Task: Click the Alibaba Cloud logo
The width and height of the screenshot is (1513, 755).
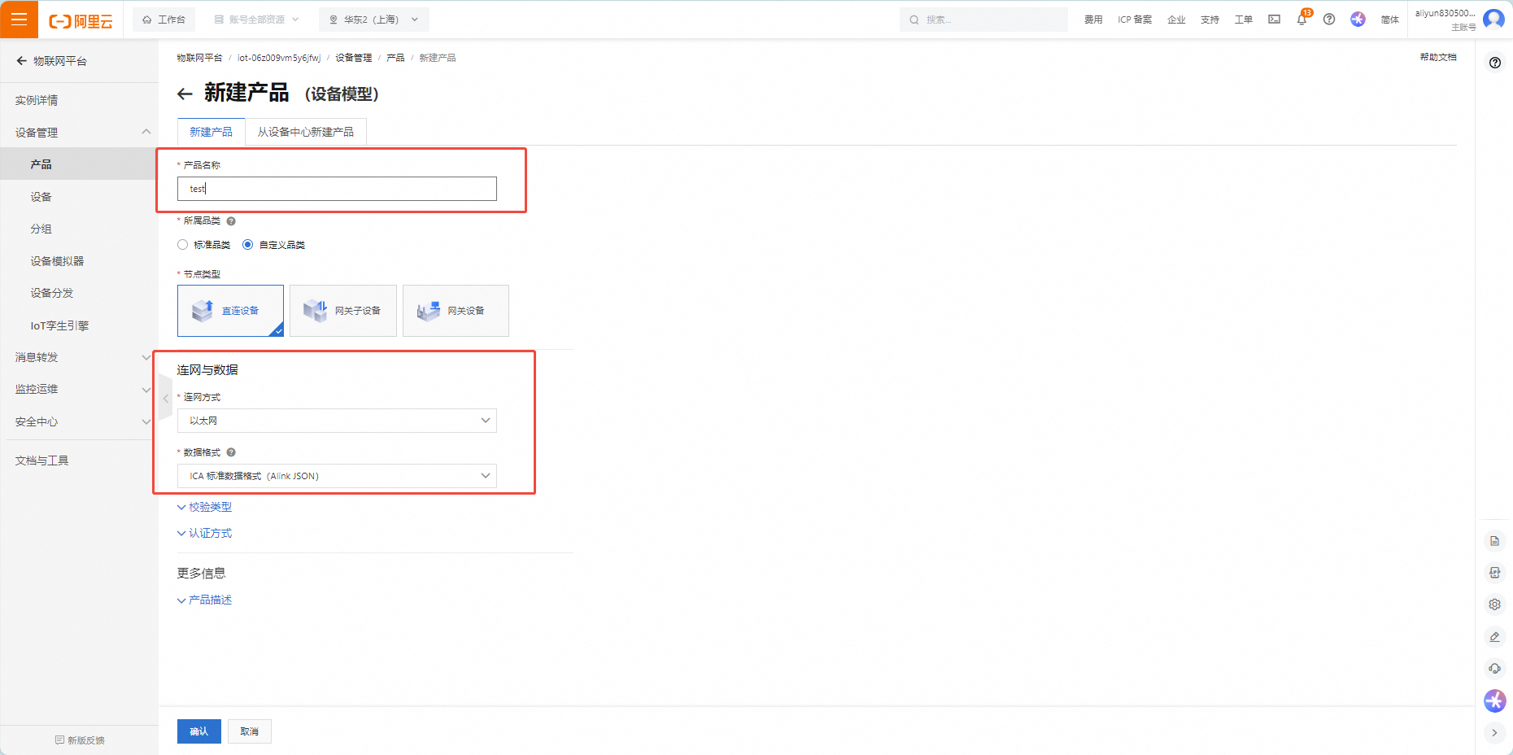Action: (81, 21)
